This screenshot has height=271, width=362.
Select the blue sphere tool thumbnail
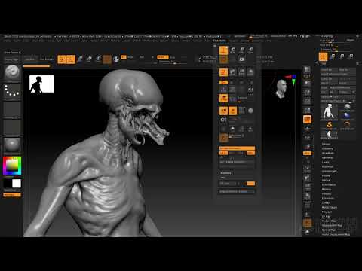pos(347,116)
